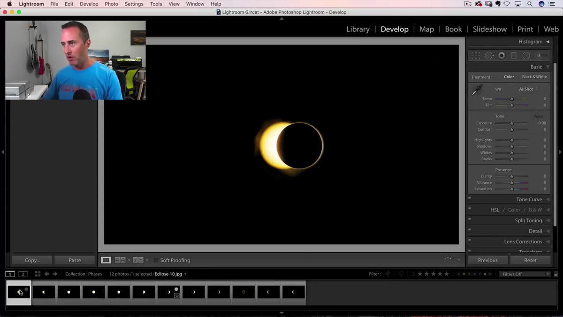Expand the Tone Curve panel
The height and width of the screenshot is (317, 563).
548,199
